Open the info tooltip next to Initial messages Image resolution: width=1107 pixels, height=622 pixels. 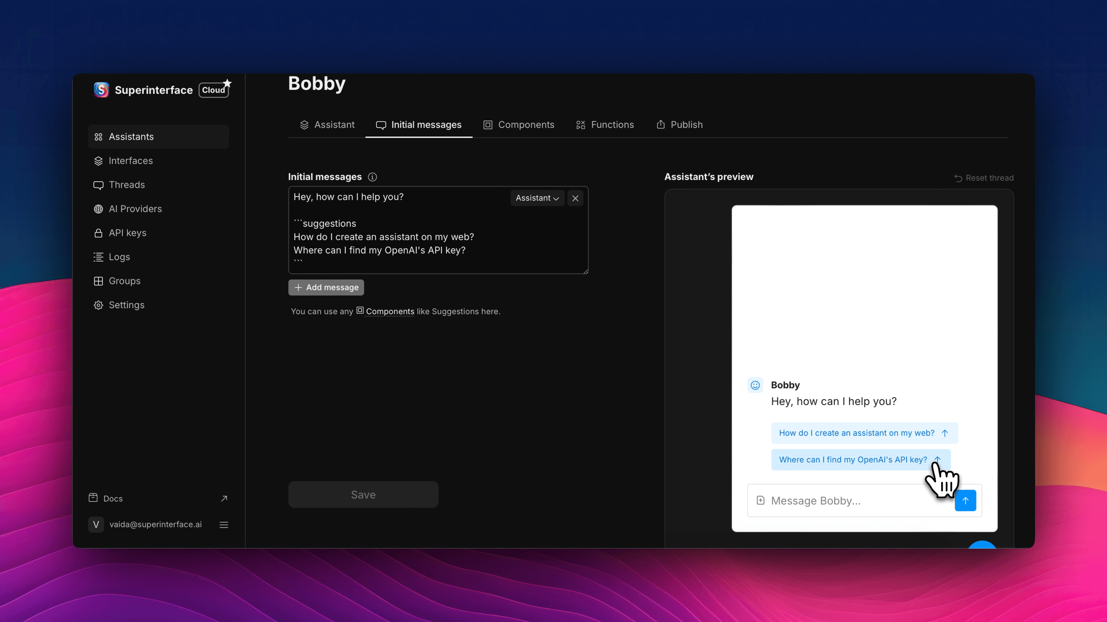pyautogui.click(x=372, y=177)
